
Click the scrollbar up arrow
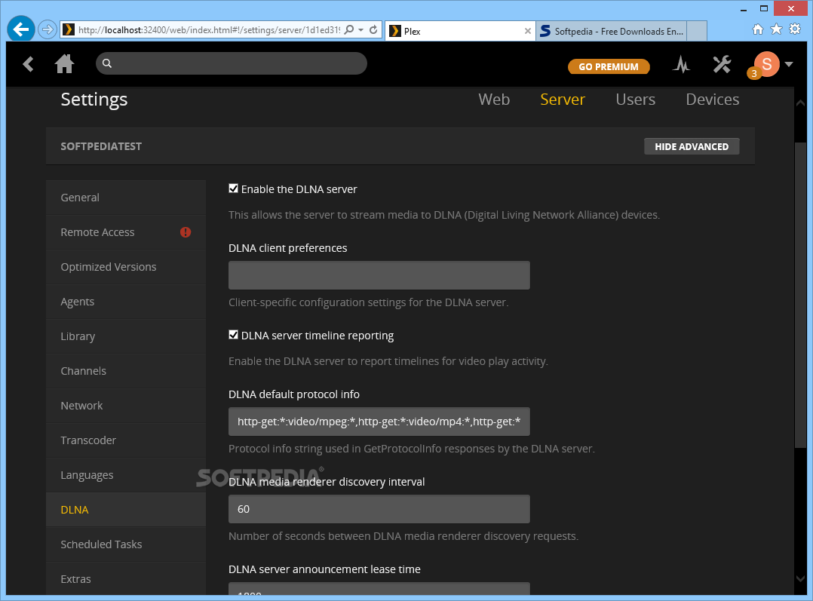click(801, 103)
